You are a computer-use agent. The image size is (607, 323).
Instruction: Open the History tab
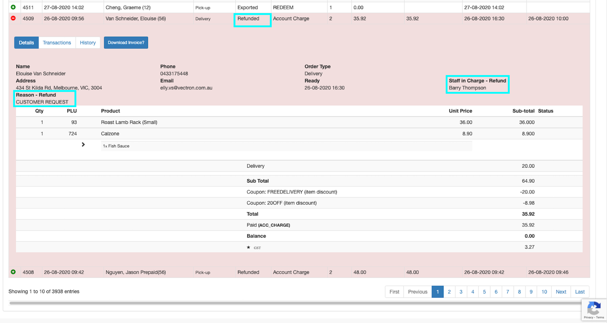[88, 43]
